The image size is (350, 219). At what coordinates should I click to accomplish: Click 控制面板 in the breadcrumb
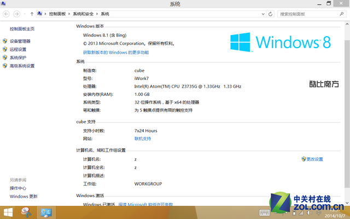pos(57,14)
